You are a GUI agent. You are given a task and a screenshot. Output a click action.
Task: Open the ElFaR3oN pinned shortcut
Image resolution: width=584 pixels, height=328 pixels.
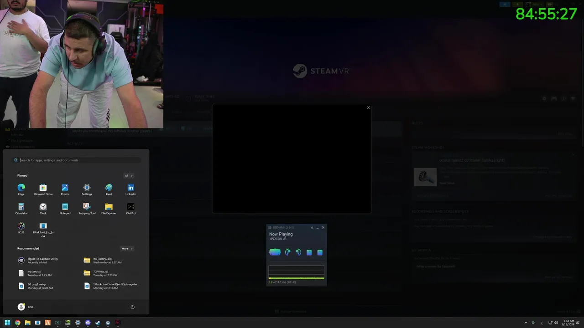click(43, 229)
